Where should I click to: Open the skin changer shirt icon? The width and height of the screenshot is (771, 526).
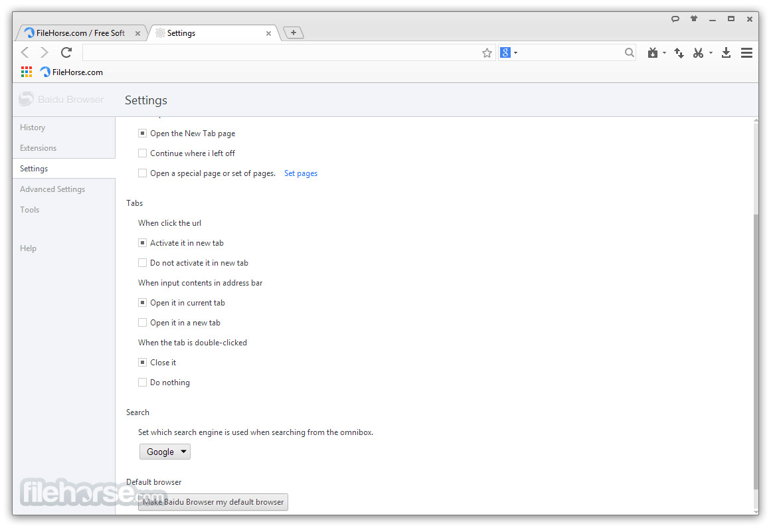pos(694,19)
